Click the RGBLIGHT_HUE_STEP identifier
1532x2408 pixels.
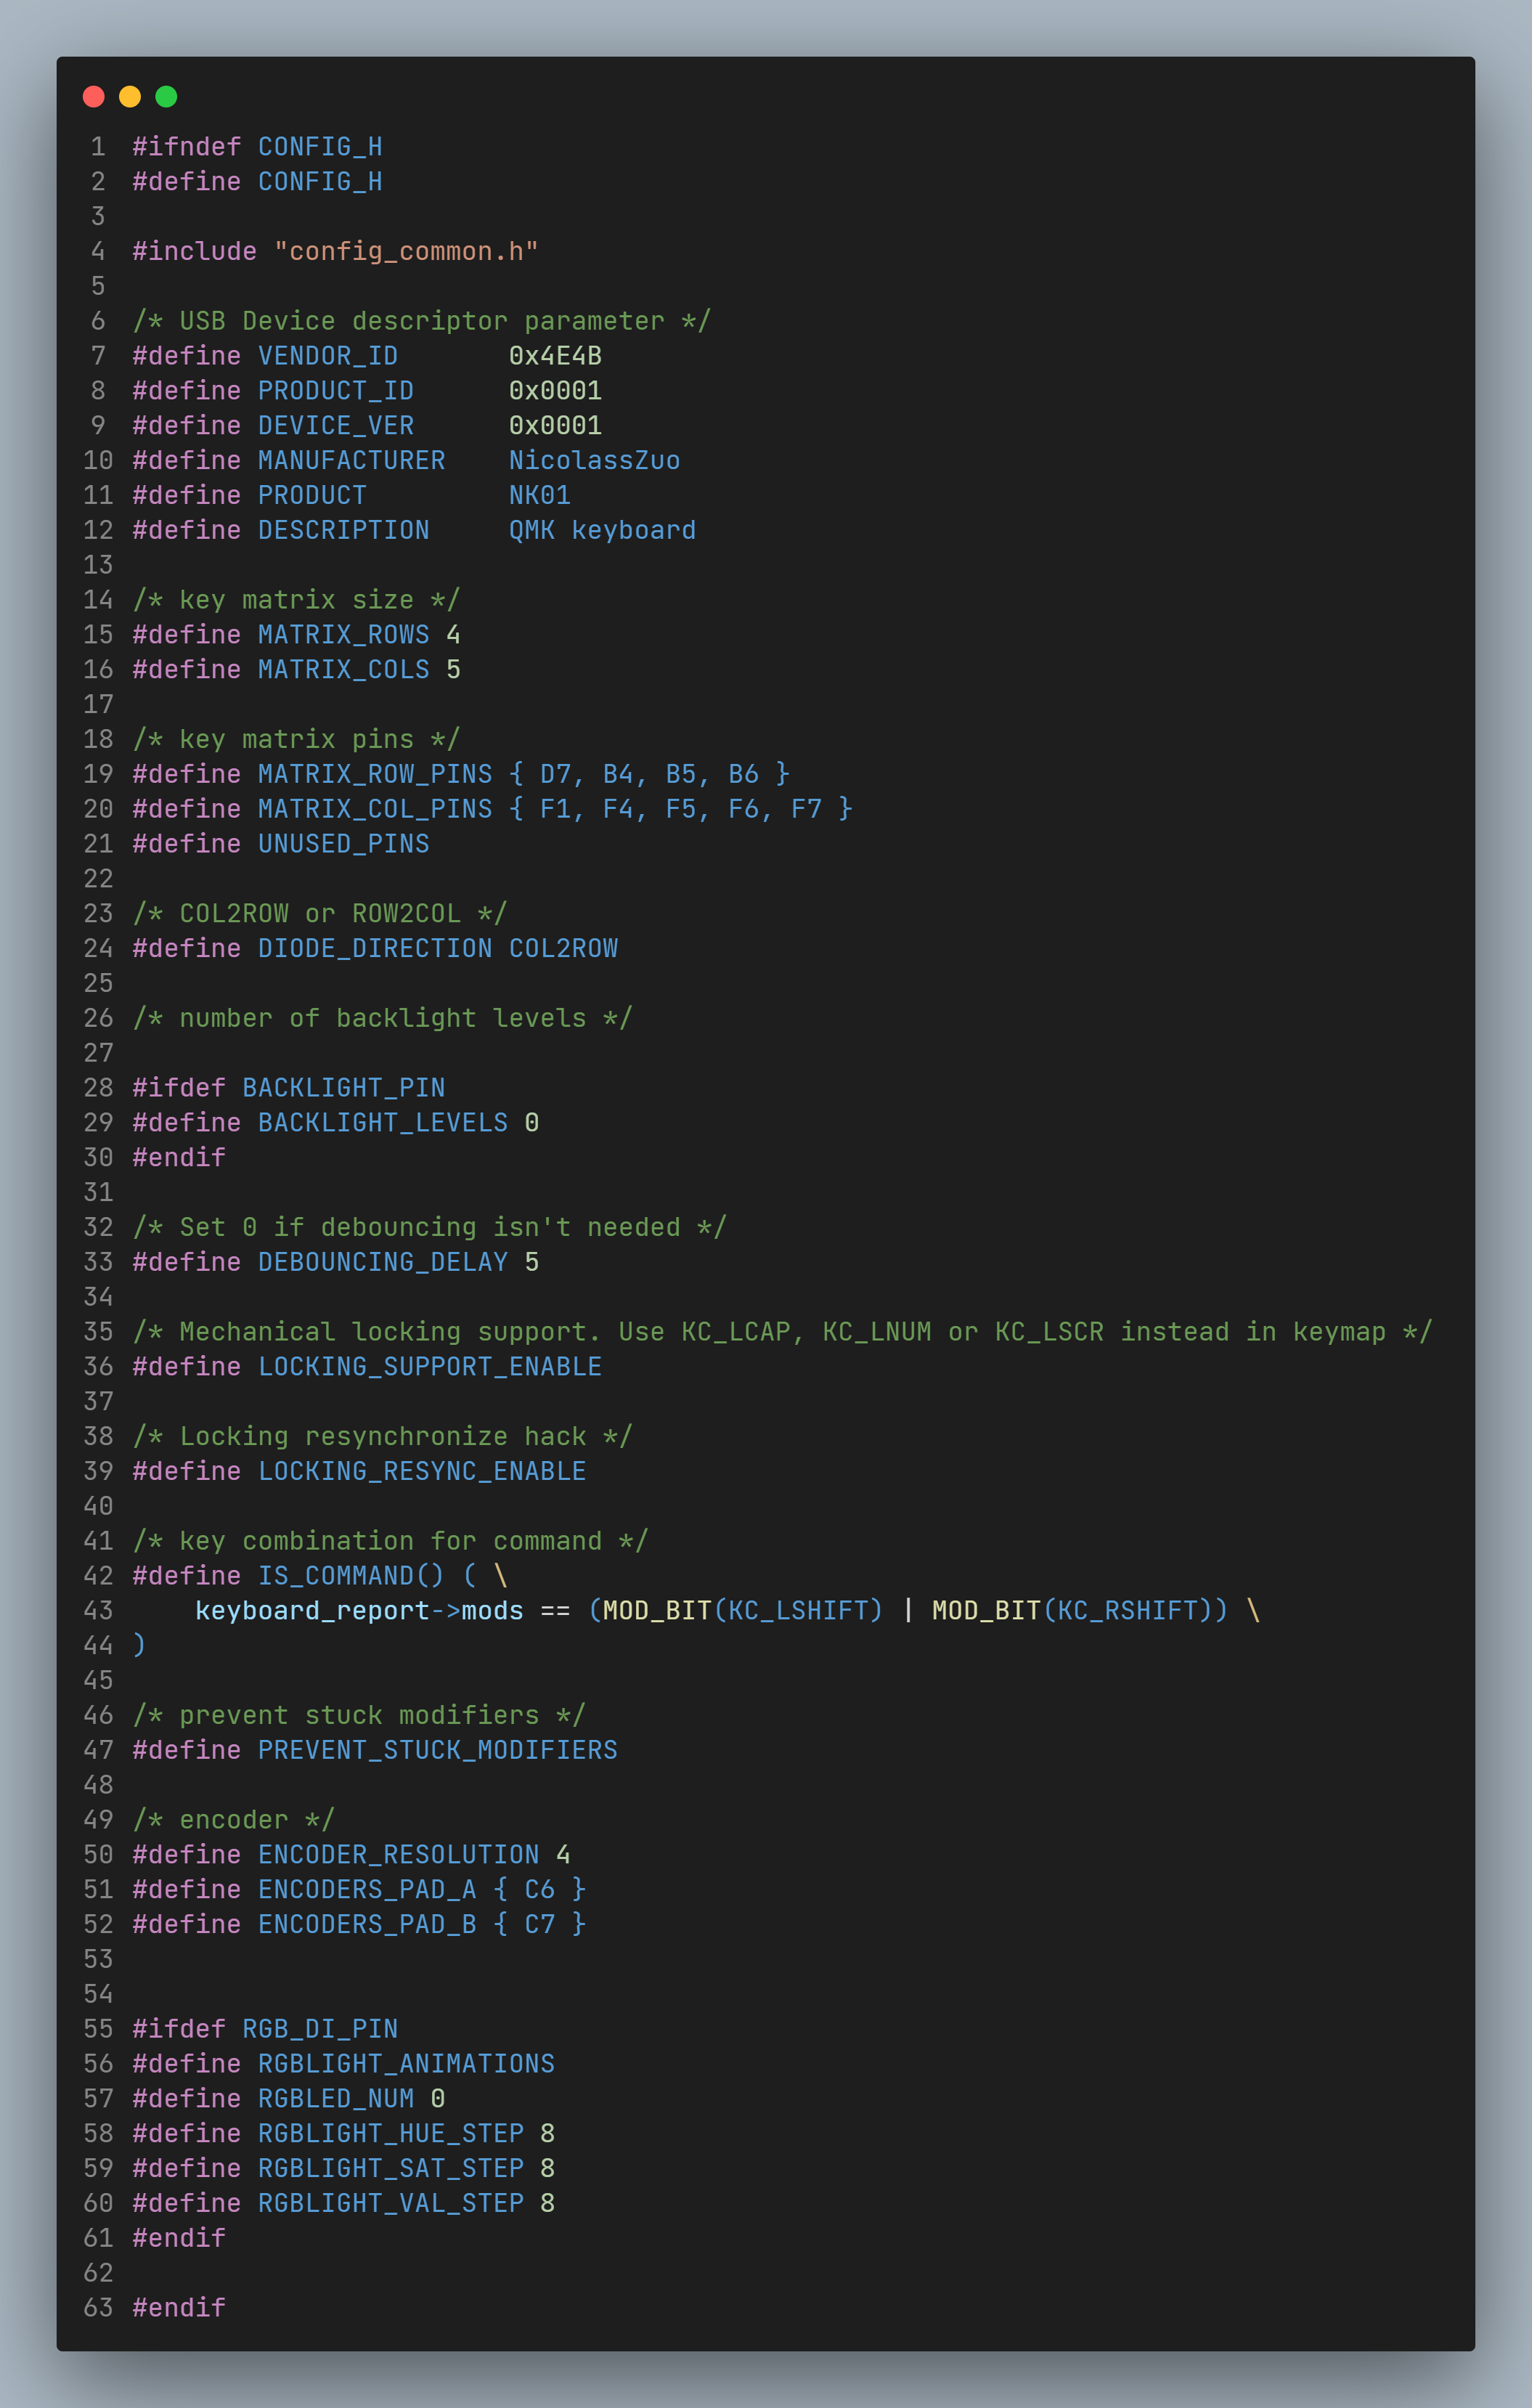pos(391,2134)
